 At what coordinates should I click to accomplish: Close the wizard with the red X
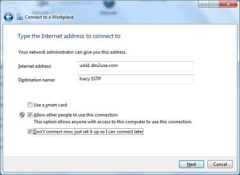228,4
